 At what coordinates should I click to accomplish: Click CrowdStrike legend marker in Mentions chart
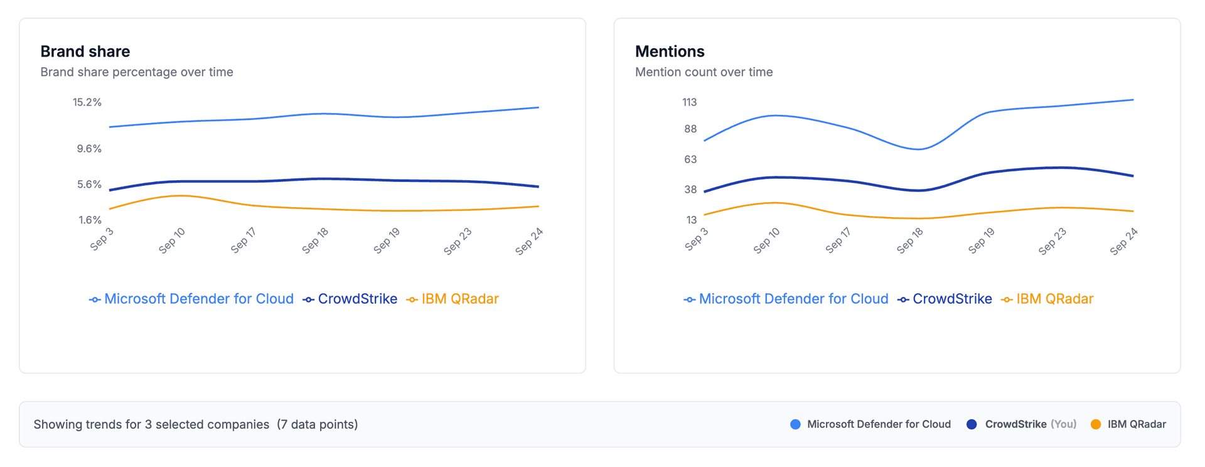coord(903,300)
